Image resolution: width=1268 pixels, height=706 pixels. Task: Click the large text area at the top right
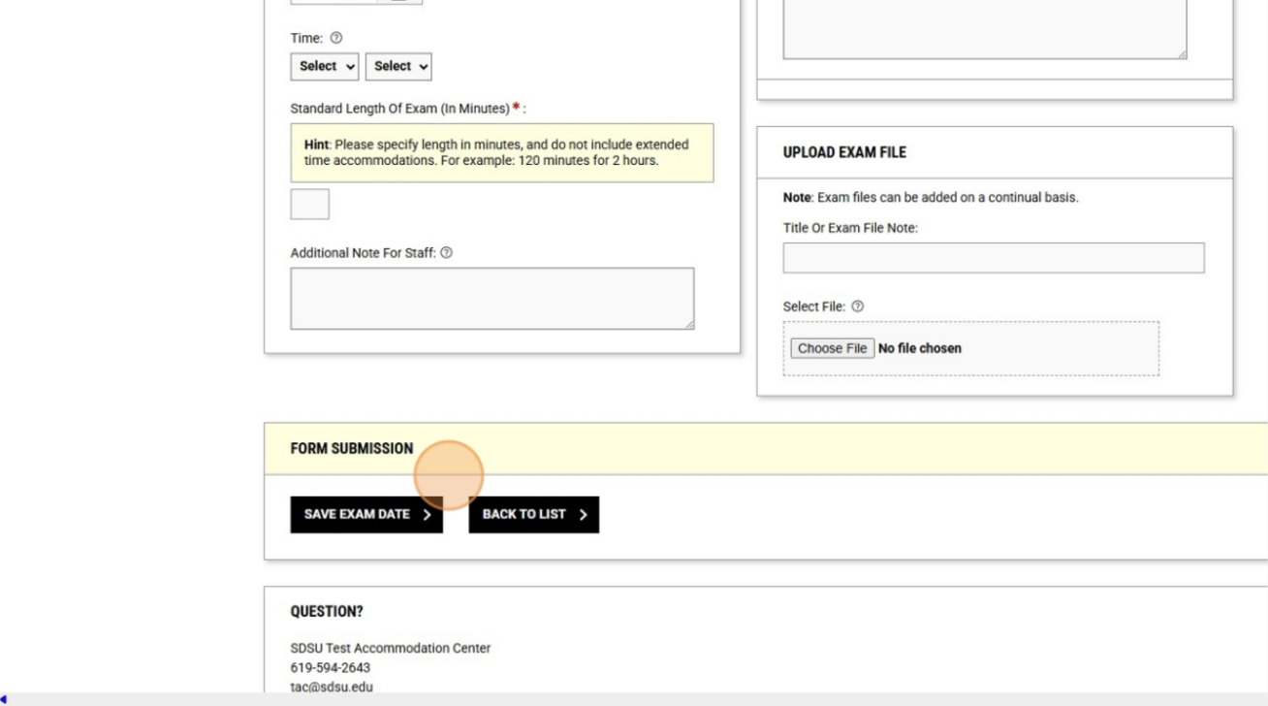[985, 29]
